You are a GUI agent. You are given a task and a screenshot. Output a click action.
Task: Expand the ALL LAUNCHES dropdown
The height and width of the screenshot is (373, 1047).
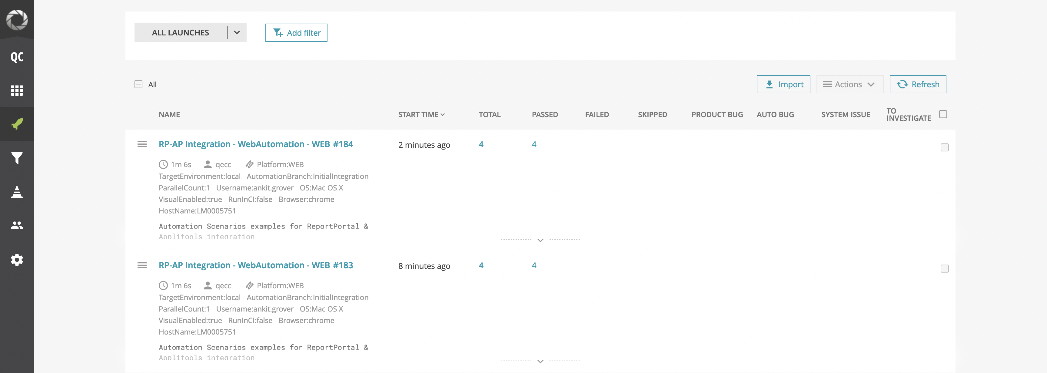pyautogui.click(x=237, y=32)
